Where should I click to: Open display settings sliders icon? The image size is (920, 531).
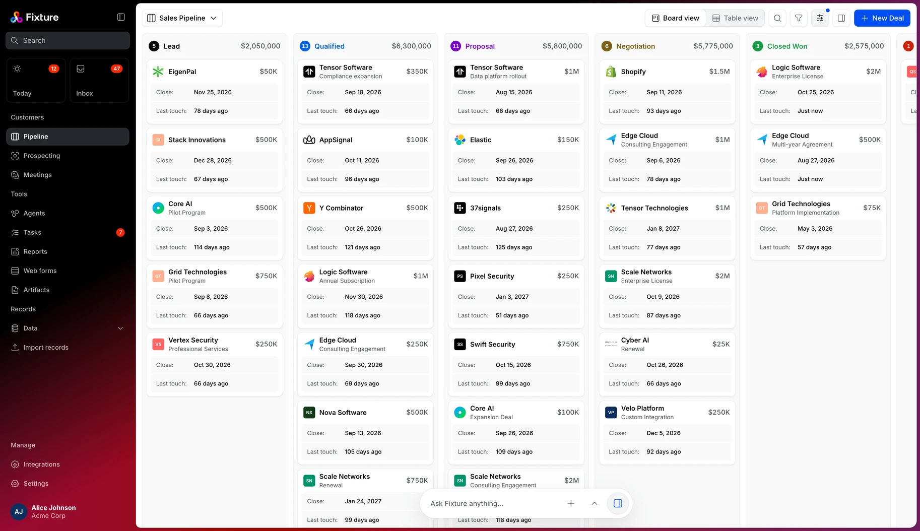[x=820, y=18]
